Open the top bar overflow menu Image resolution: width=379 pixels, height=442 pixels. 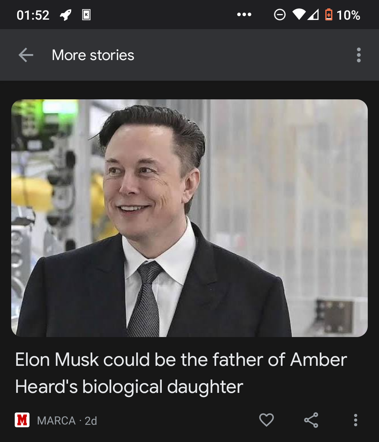click(358, 55)
